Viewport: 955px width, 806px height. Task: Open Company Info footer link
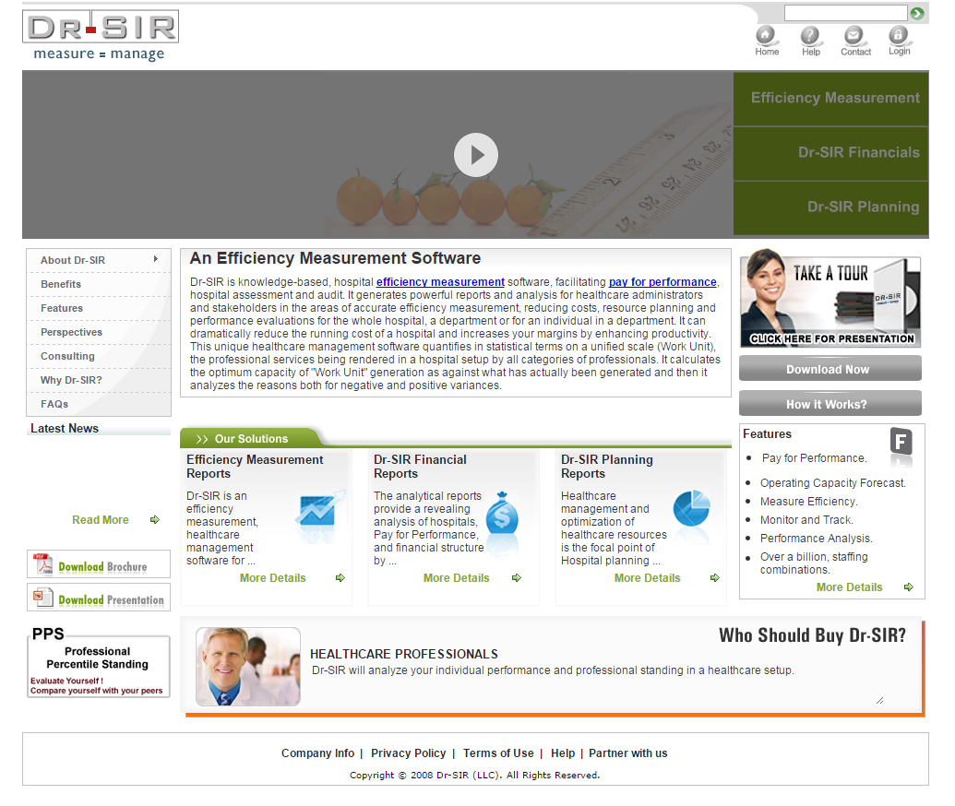317,753
